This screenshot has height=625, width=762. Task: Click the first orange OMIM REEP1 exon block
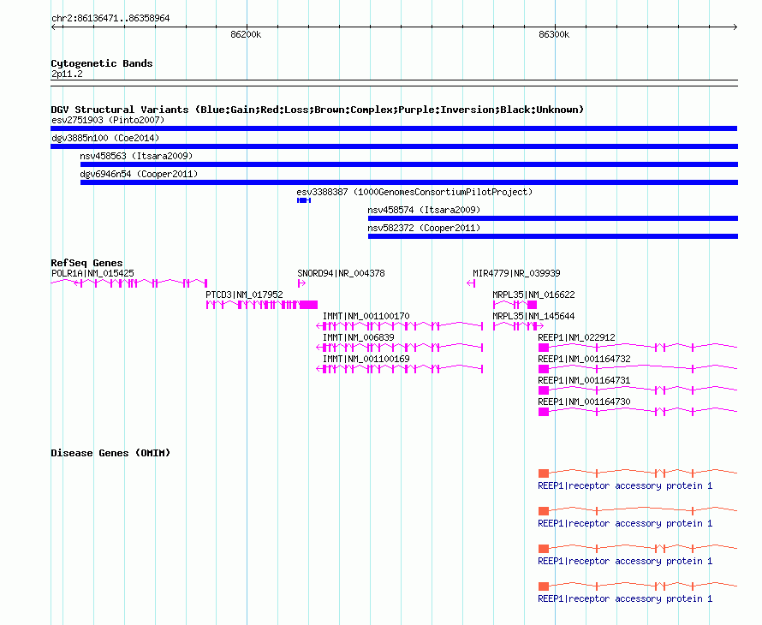[x=544, y=473]
